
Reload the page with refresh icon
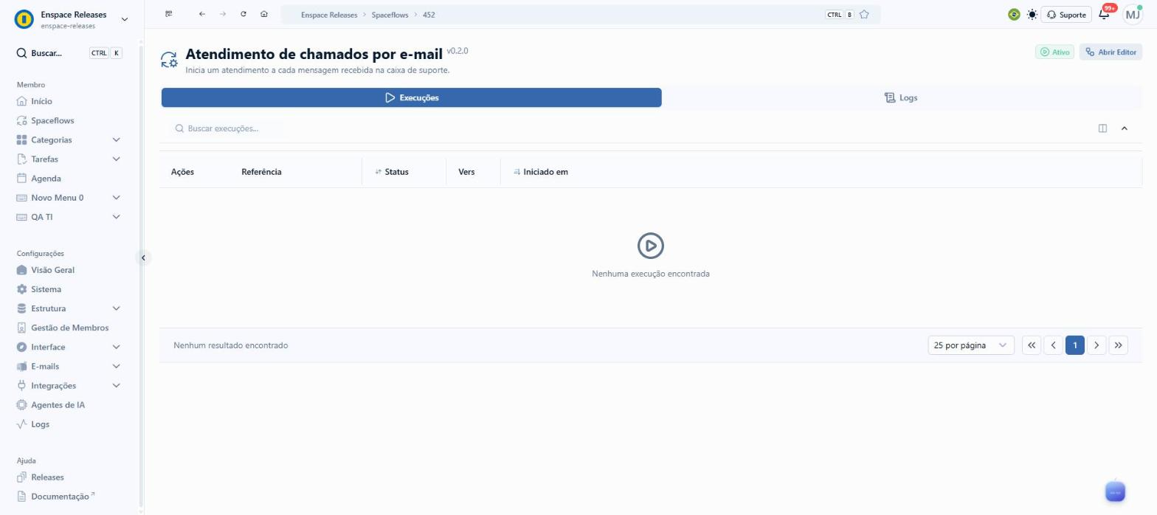pyautogui.click(x=244, y=14)
